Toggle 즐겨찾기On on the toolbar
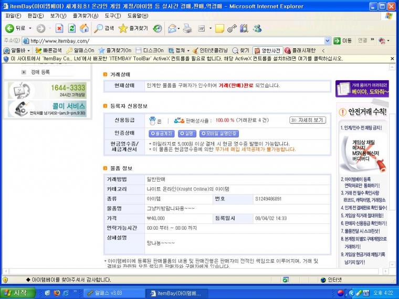399x299 pixels. click(115, 50)
